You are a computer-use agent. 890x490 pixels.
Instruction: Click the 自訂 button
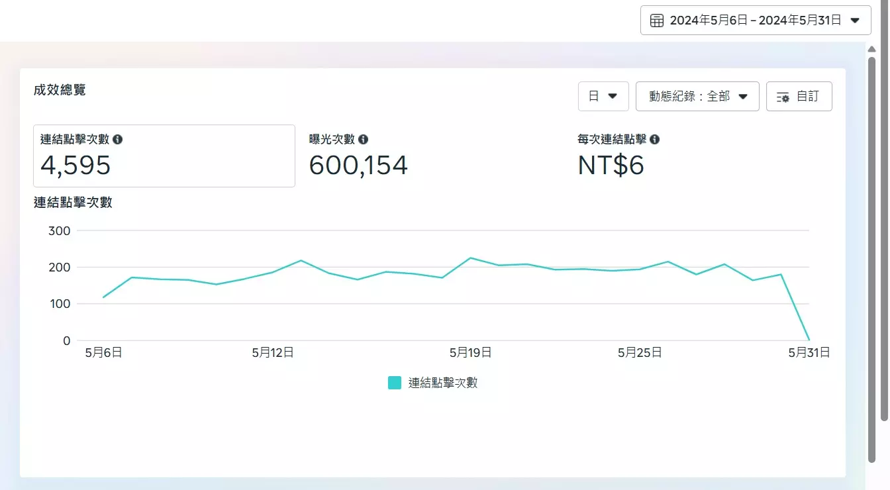[799, 97]
